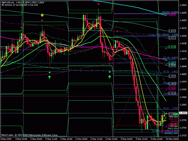Click the green up arrow near 5 Mar 12:00
This screenshot has height=141, width=188.
(49, 77)
